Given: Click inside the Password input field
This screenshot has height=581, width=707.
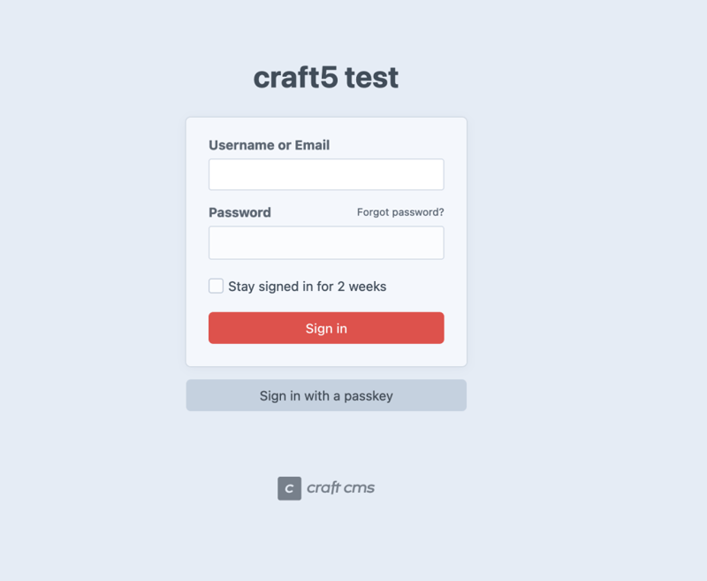Looking at the screenshot, I should pos(326,242).
